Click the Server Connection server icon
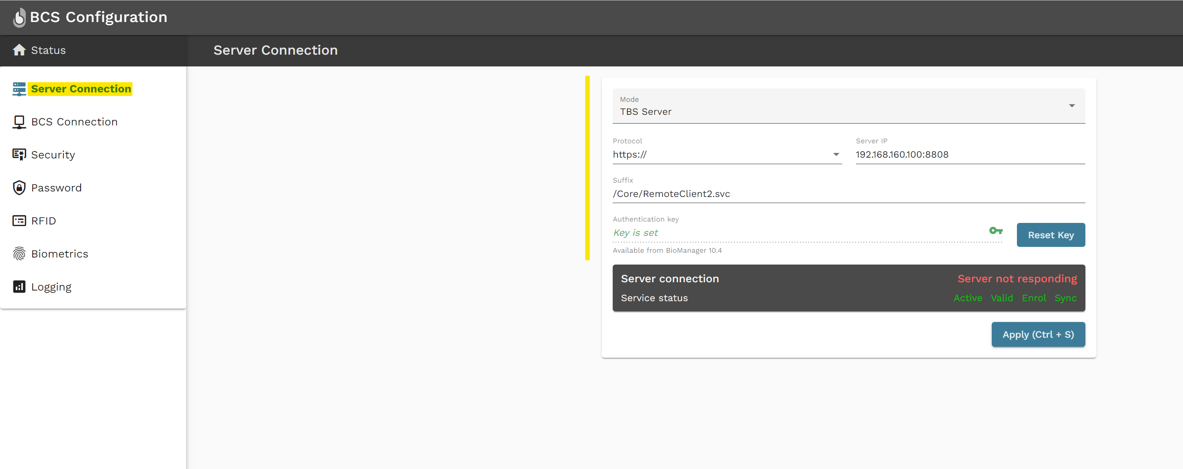1183x469 pixels. point(19,89)
